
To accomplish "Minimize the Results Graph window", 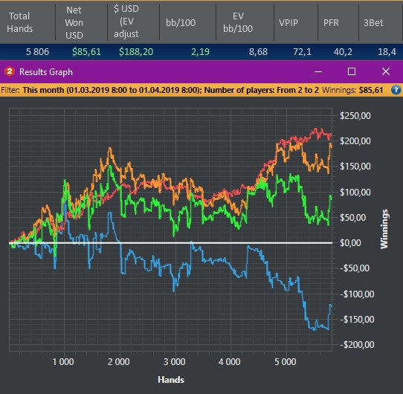I will pos(318,71).
